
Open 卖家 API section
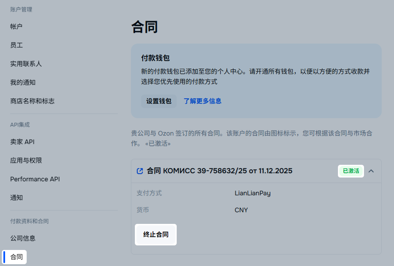22,142
